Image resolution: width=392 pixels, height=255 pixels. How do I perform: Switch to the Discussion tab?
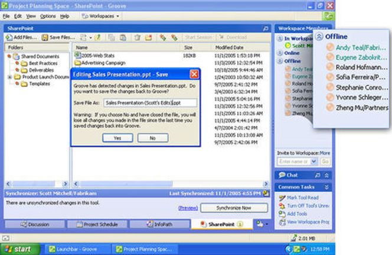35,224
